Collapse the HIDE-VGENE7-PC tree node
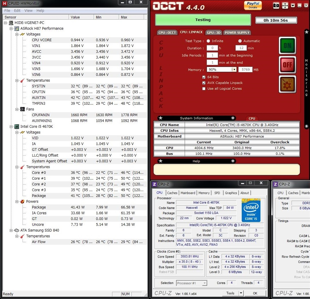310x299 pixels. point(5,23)
